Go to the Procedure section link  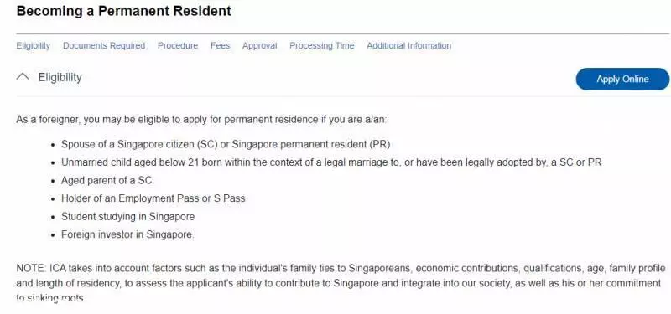click(178, 46)
